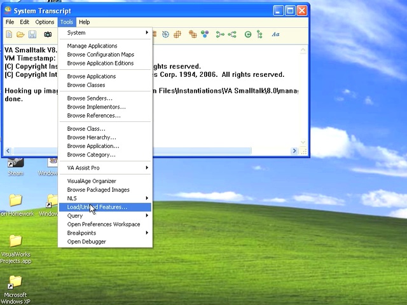Click the Save floppy disk icon
Screen dimensions: 407x305
(x=32, y=34)
